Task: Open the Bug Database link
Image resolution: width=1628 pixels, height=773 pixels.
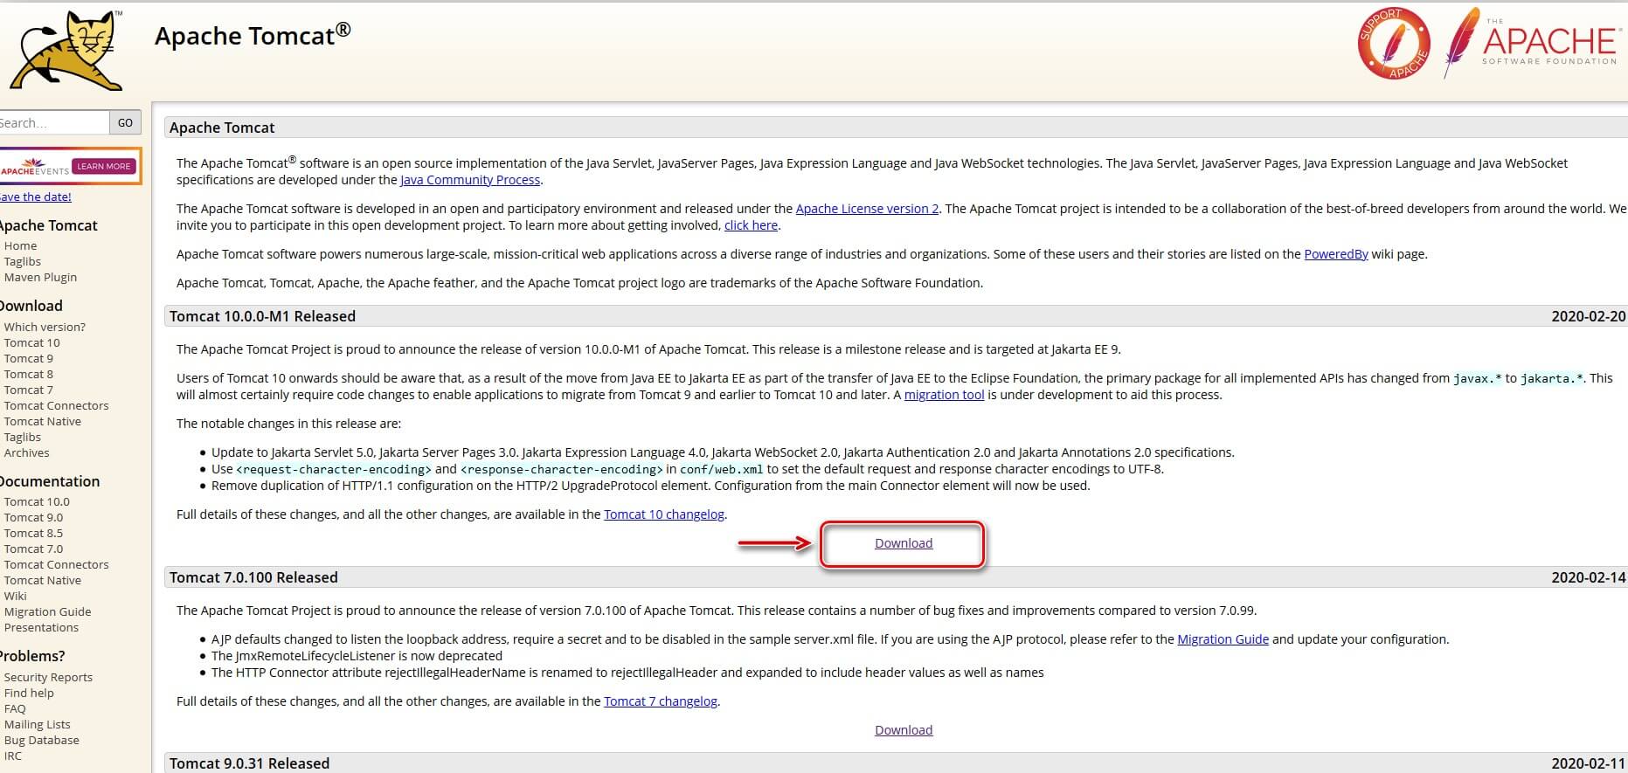Action: (42, 740)
